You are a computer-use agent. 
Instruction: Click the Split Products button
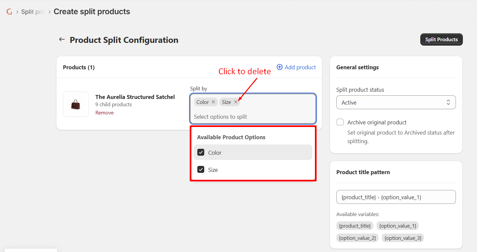(441, 40)
